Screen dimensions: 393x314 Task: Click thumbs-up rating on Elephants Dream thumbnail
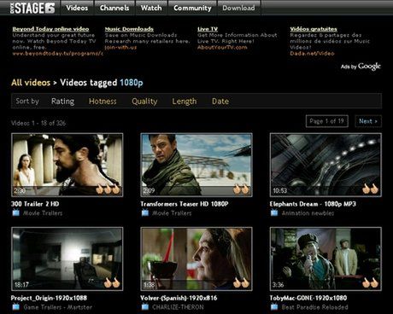(x=370, y=189)
